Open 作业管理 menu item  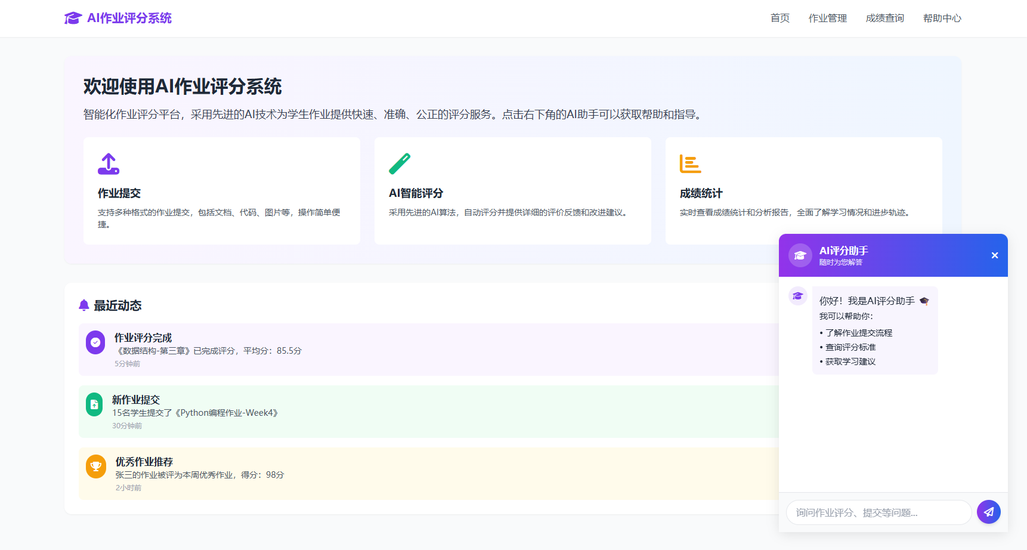(828, 18)
